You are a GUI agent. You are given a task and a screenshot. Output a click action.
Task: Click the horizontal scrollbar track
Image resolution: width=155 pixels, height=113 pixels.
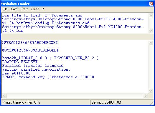75,96
